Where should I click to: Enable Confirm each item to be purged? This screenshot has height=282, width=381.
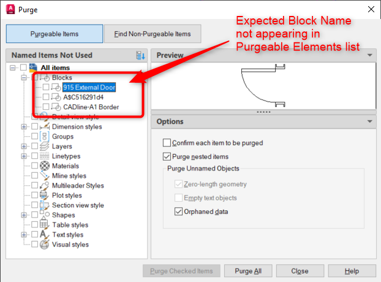[x=167, y=143]
